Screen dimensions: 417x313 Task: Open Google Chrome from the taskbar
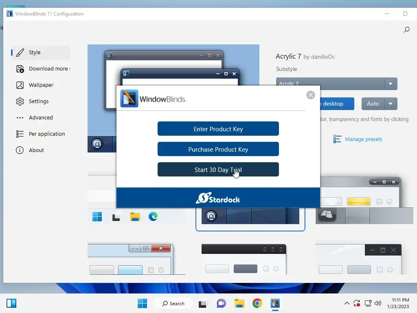(257, 303)
